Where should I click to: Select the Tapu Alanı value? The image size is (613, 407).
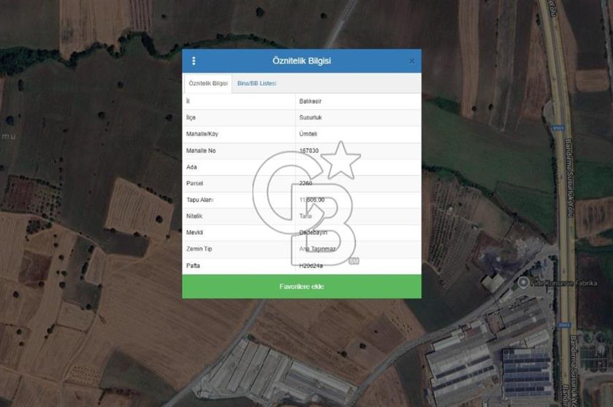[x=312, y=200]
